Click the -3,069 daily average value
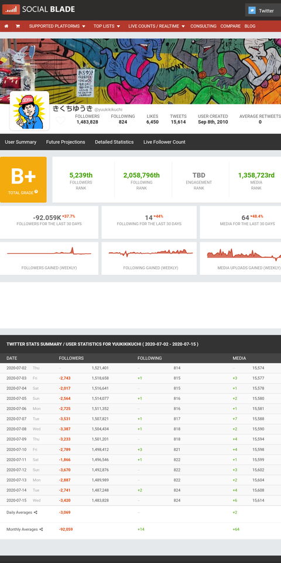 [65, 513]
